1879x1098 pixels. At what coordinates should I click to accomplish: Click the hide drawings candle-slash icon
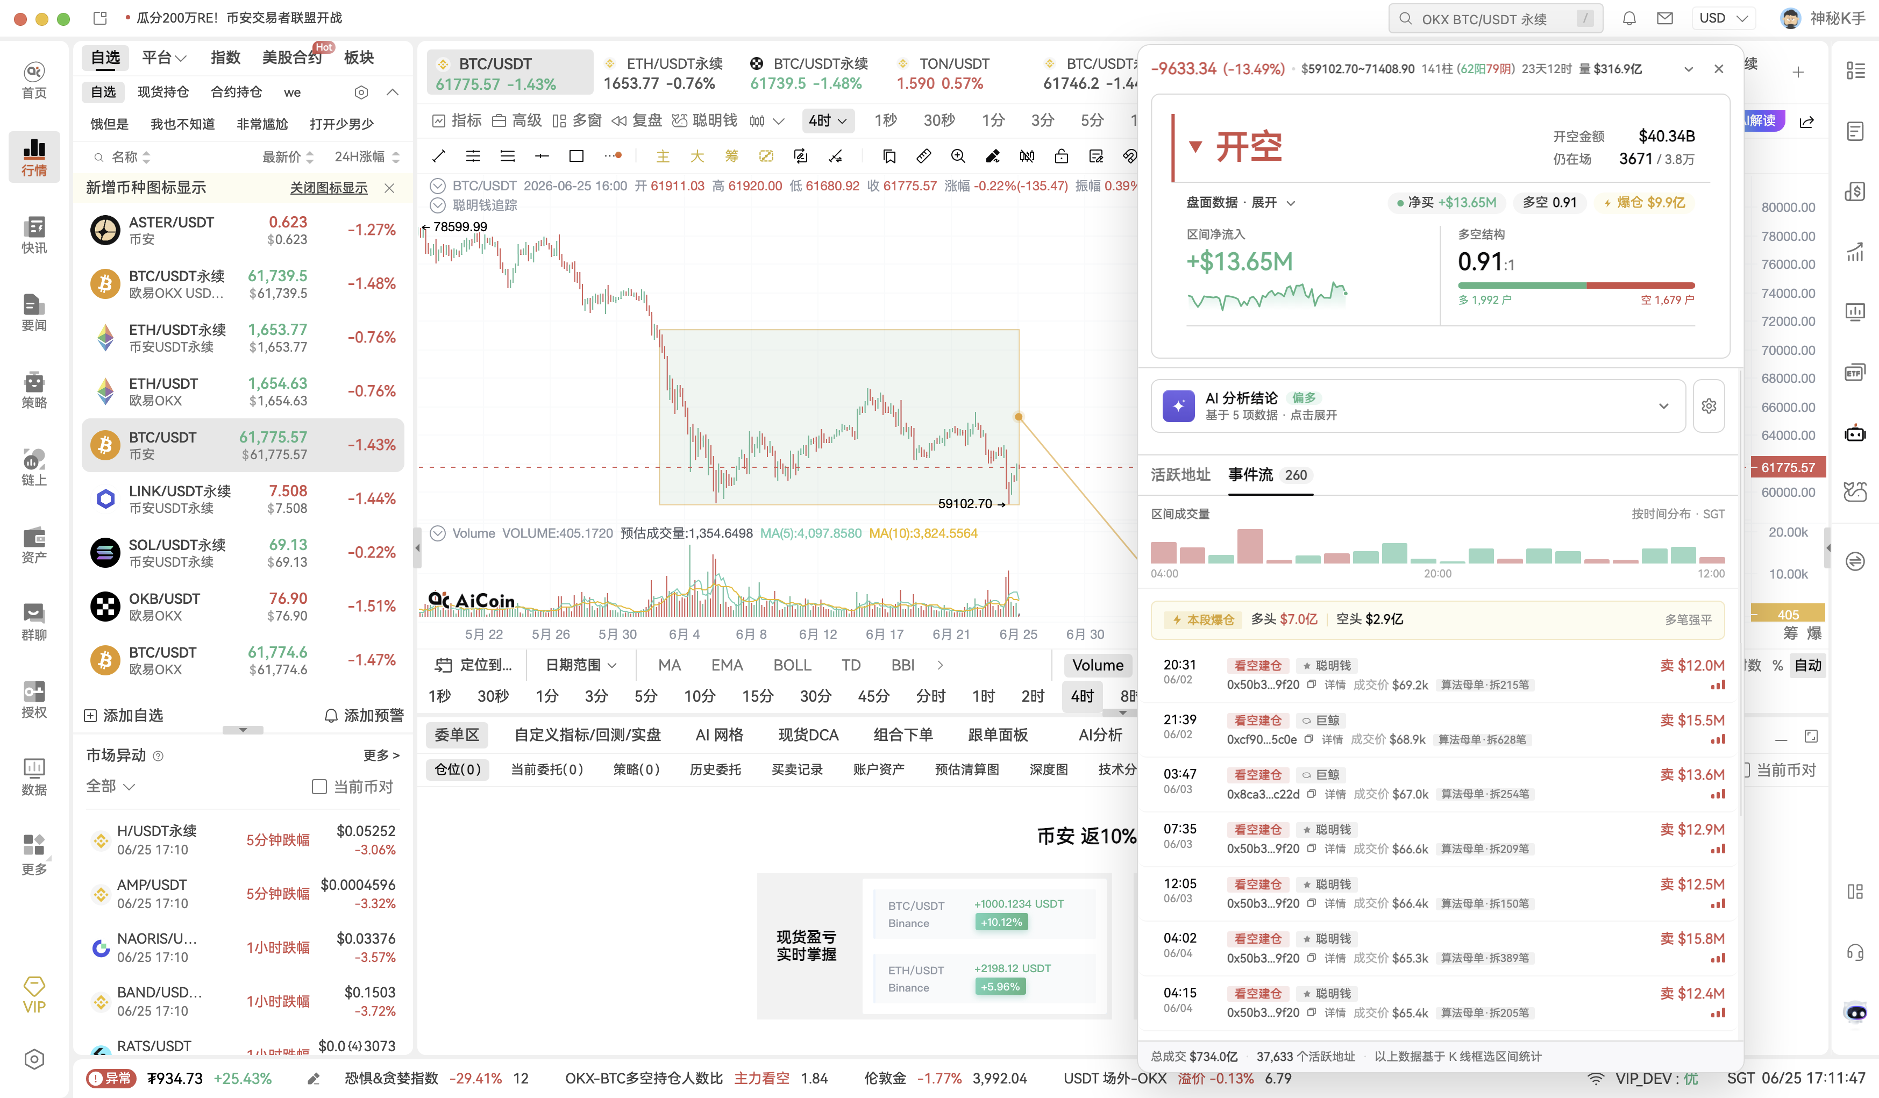tap(1027, 156)
